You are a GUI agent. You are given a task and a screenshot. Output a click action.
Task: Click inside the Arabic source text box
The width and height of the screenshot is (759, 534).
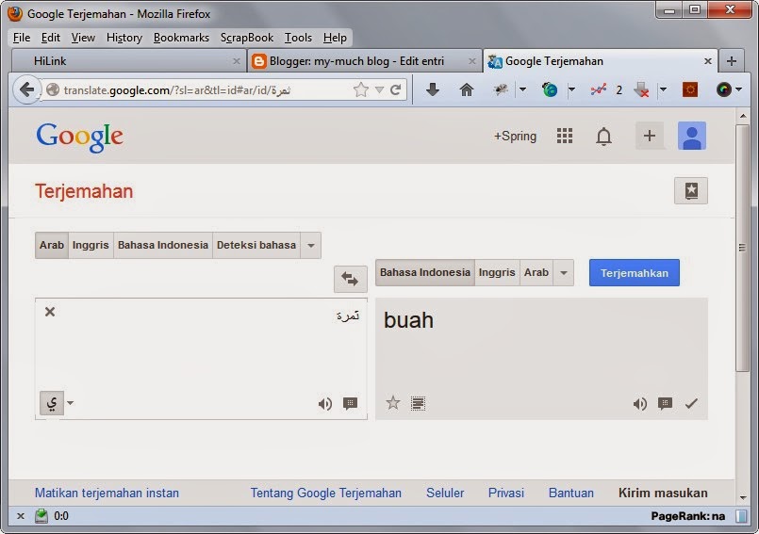(202, 359)
